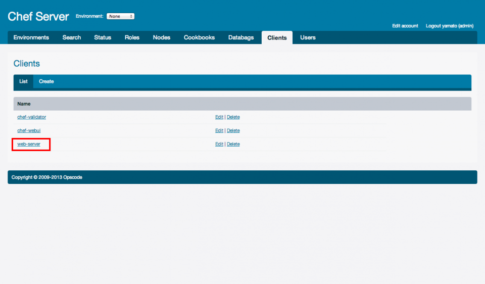The width and height of the screenshot is (485, 284).
Task: Go to the Environments tab
Action: click(31, 37)
